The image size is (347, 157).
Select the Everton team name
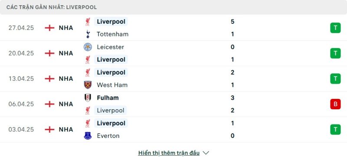point(108,136)
